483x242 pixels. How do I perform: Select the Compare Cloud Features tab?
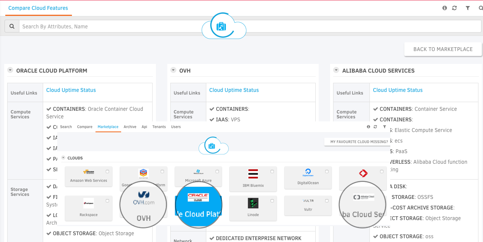pyautogui.click(x=38, y=8)
